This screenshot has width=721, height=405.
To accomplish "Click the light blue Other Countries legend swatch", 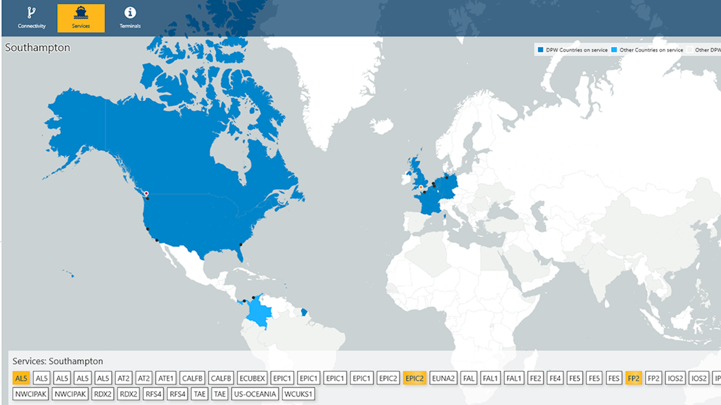I will [614, 50].
